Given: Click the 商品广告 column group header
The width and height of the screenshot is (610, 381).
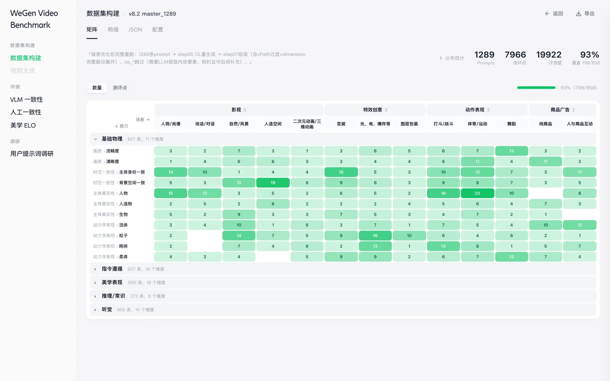Looking at the screenshot, I should (x=563, y=110).
